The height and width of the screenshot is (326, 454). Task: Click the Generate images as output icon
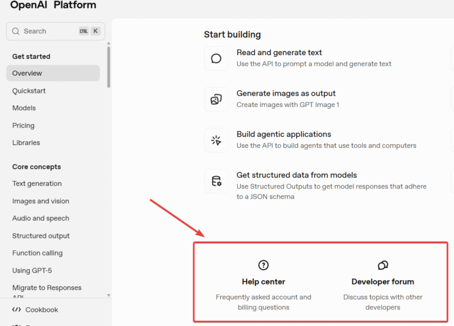pyautogui.click(x=216, y=99)
